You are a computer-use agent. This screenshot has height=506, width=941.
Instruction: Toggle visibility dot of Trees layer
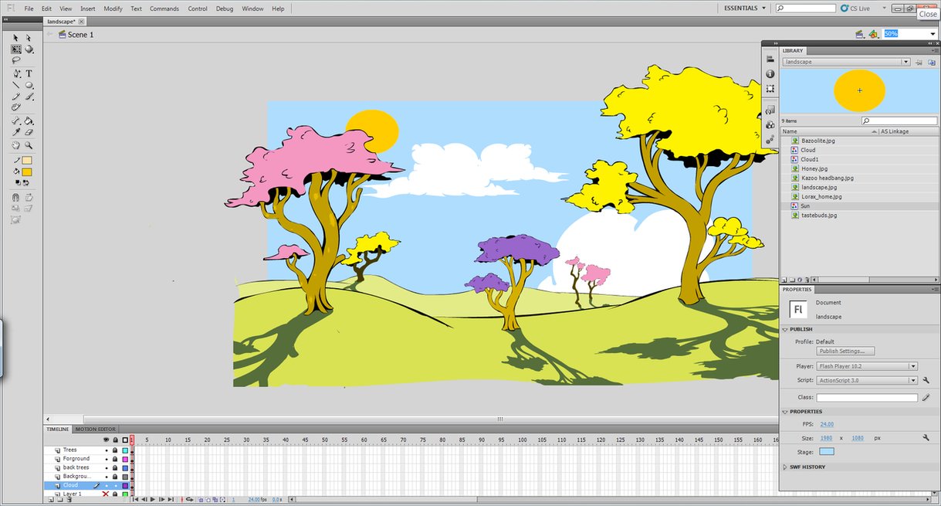click(x=107, y=450)
